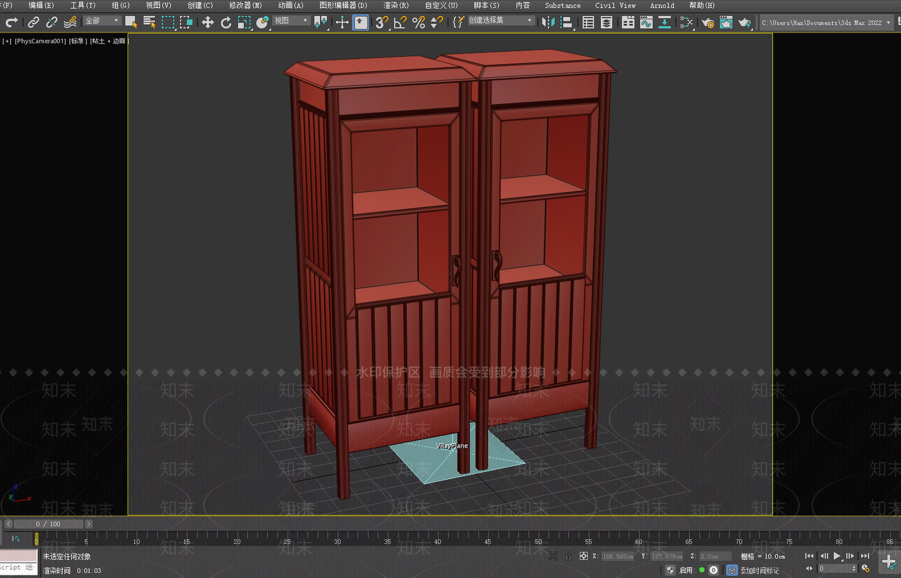Click the Unlink selection icon
The image size is (901, 578).
52,22
